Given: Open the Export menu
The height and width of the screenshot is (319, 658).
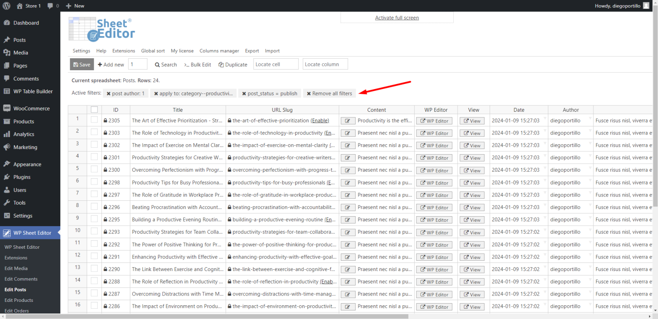Looking at the screenshot, I should (x=252, y=51).
